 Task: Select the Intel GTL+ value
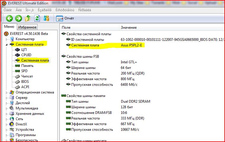point(129,62)
